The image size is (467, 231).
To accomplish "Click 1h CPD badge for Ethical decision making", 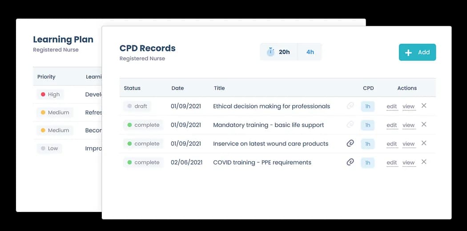I will [x=368, y=106].
